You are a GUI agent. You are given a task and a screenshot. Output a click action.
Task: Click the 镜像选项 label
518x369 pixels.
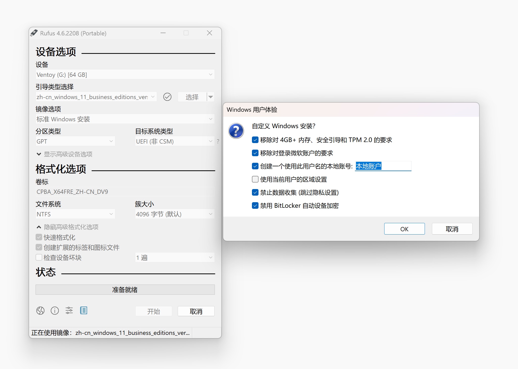48,109
